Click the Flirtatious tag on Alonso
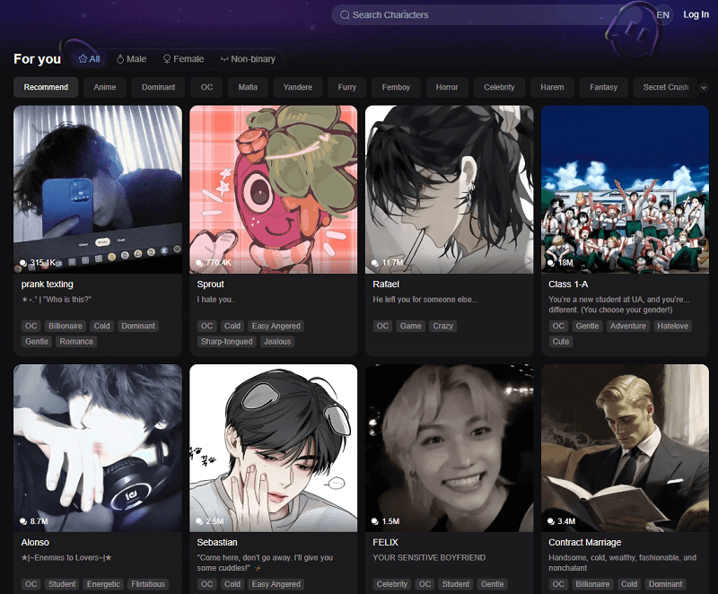This screenshot has width=718, height=594. [148, 584]
